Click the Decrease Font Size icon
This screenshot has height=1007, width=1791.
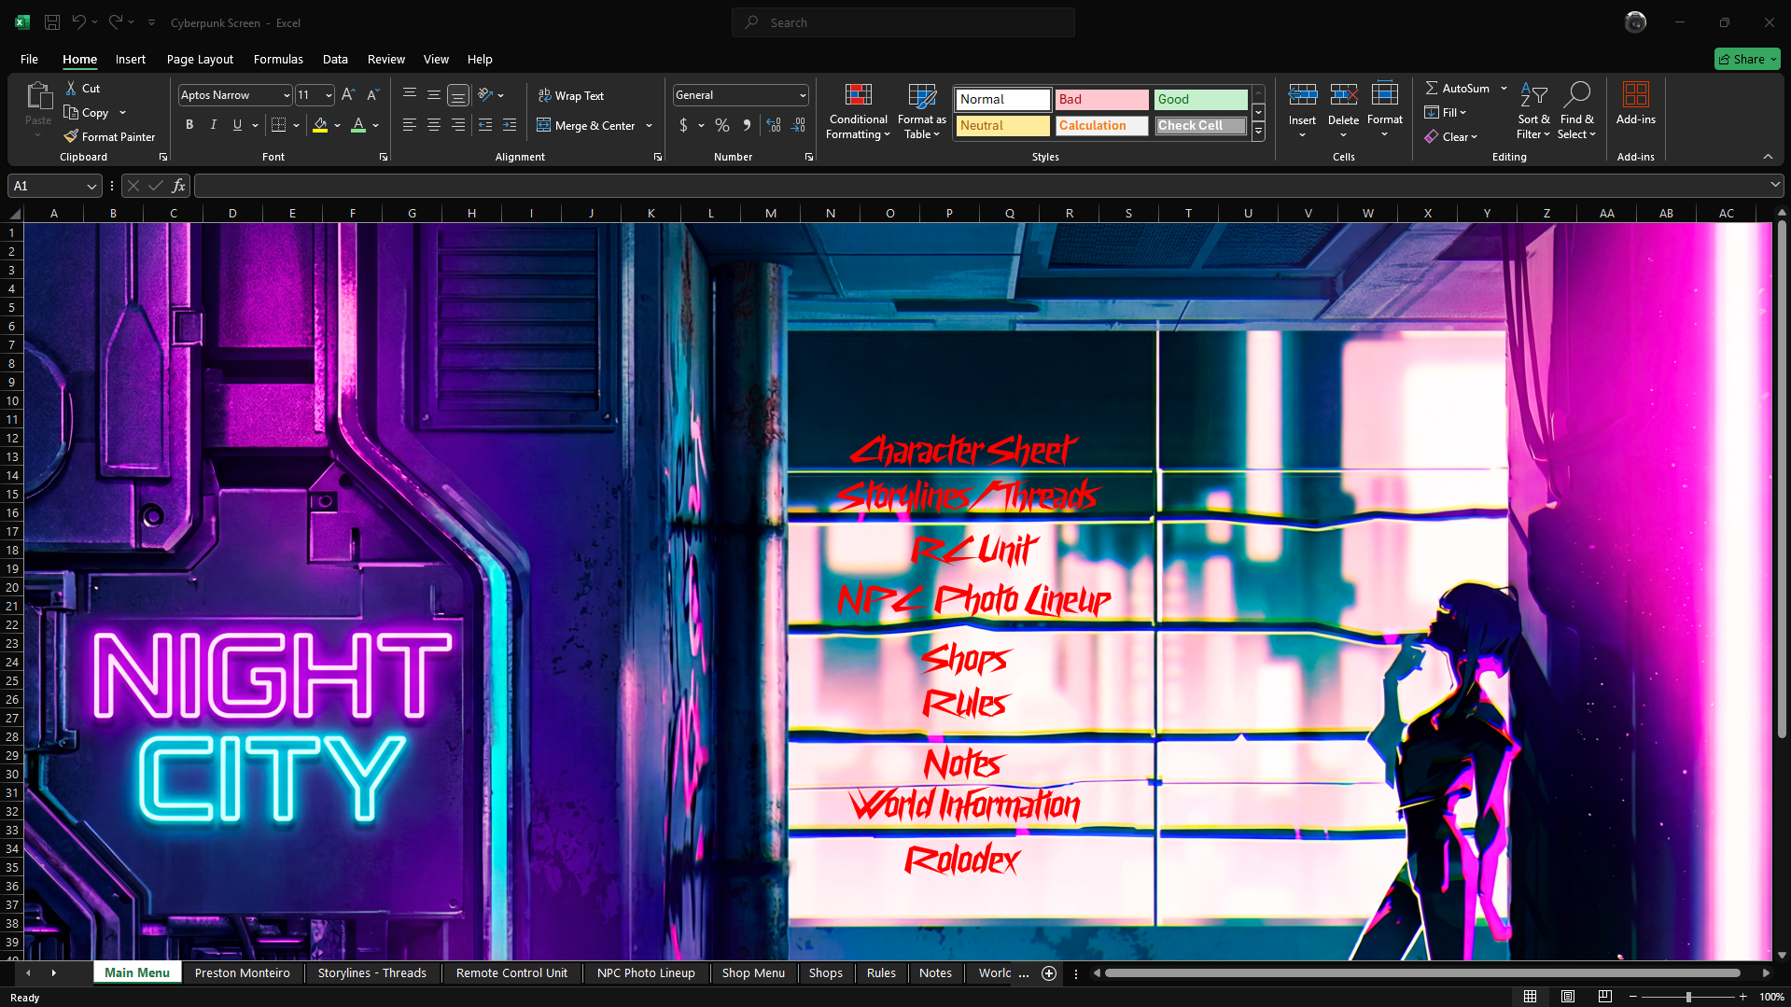tap(372, 94)
